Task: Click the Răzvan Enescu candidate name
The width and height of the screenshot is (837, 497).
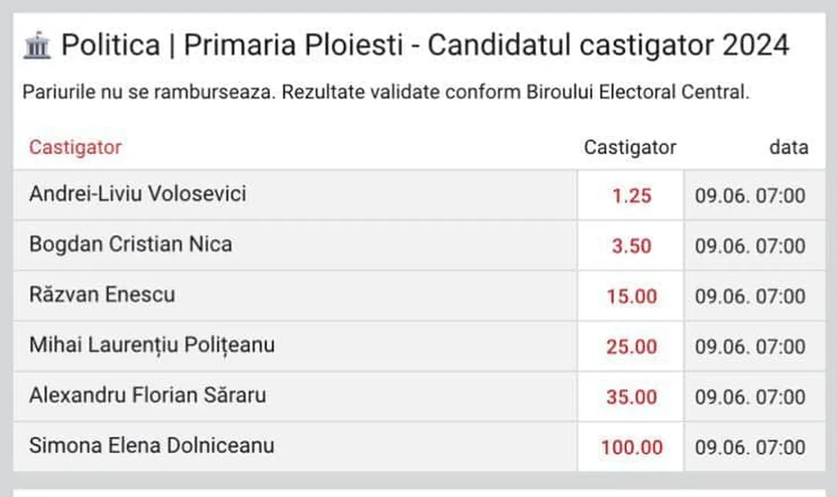Action: [102, 294]
